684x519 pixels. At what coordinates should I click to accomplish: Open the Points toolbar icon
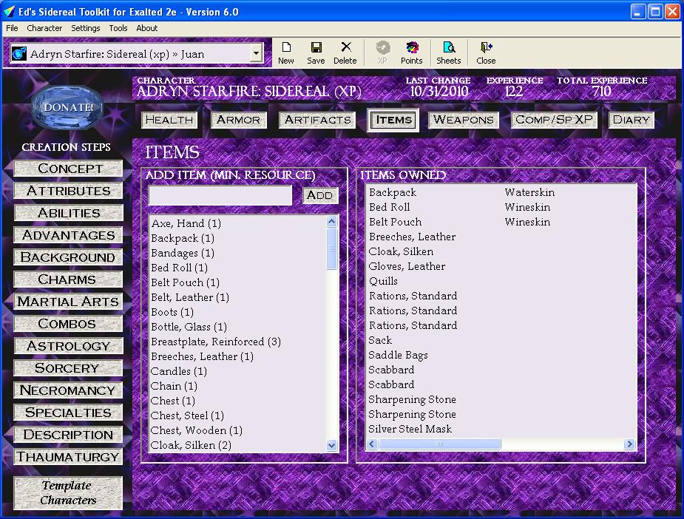[411, 52]
